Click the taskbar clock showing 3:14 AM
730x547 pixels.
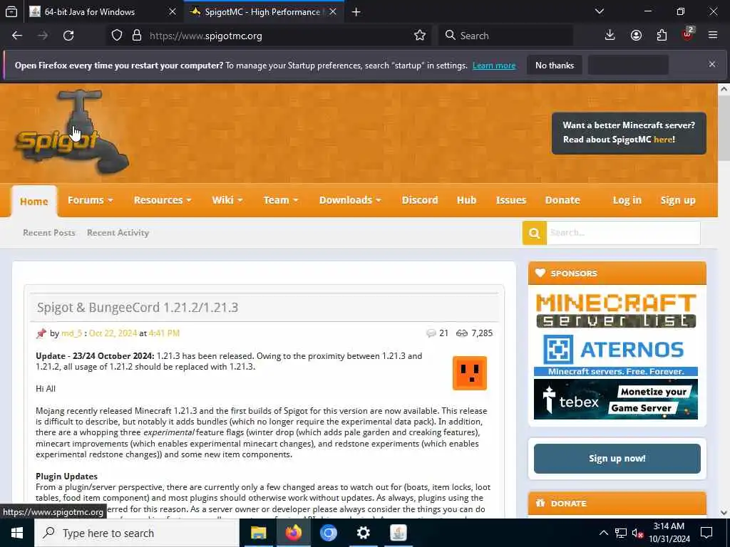[x=669, y=533]
